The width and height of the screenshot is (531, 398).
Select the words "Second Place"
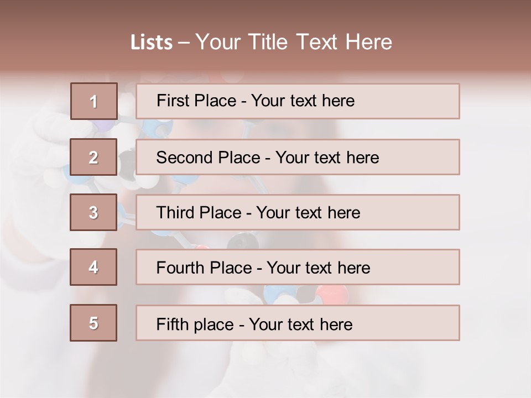coord(209,158)
